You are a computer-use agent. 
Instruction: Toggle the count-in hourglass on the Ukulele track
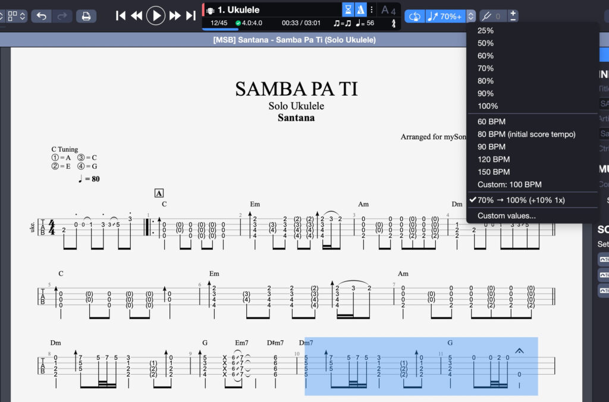click(348, 10)
